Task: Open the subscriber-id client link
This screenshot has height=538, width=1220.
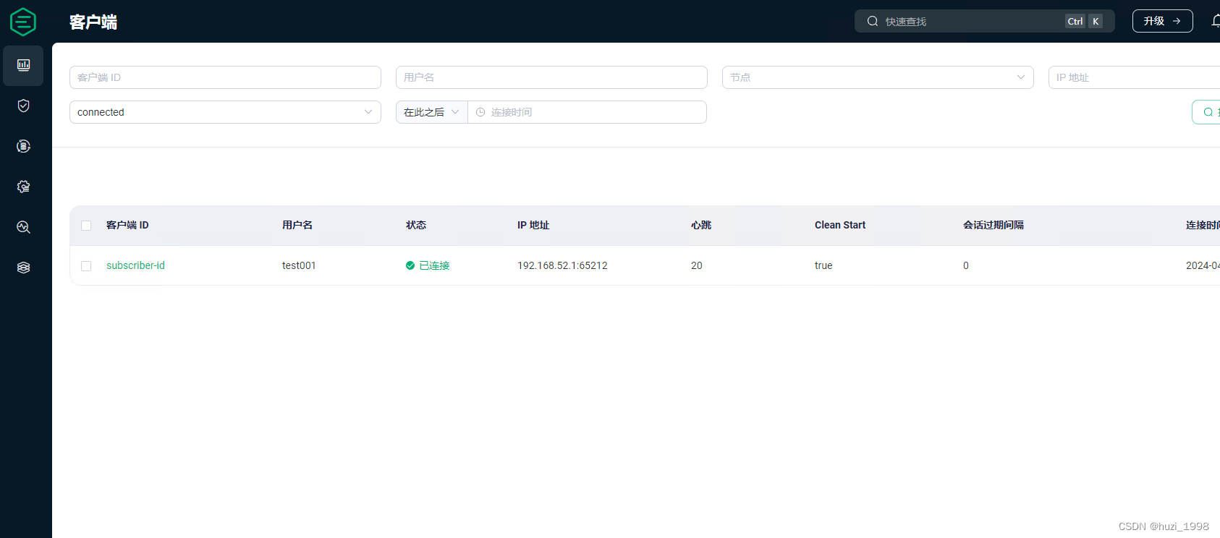Action: click(x=135, y=265)
